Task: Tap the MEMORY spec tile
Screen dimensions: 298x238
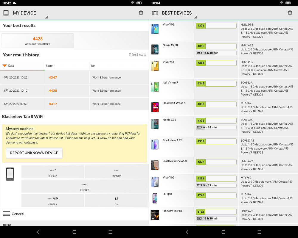Action: click(x=116, y=172)
